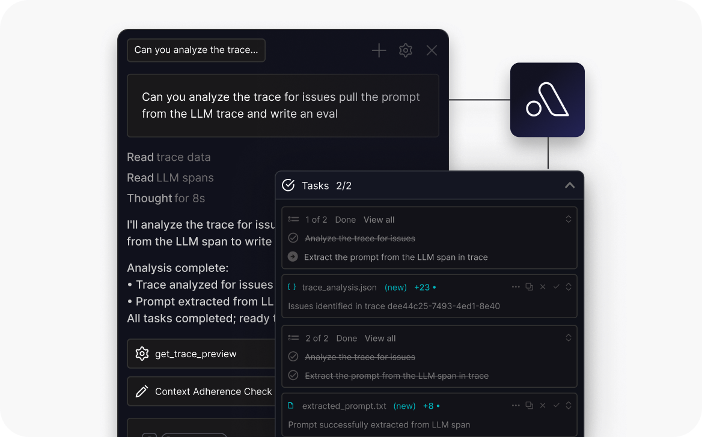Open more options for trace_analysis.json
Screen dimensions: 702x437
pyautogui.click(x=516, y=287)
